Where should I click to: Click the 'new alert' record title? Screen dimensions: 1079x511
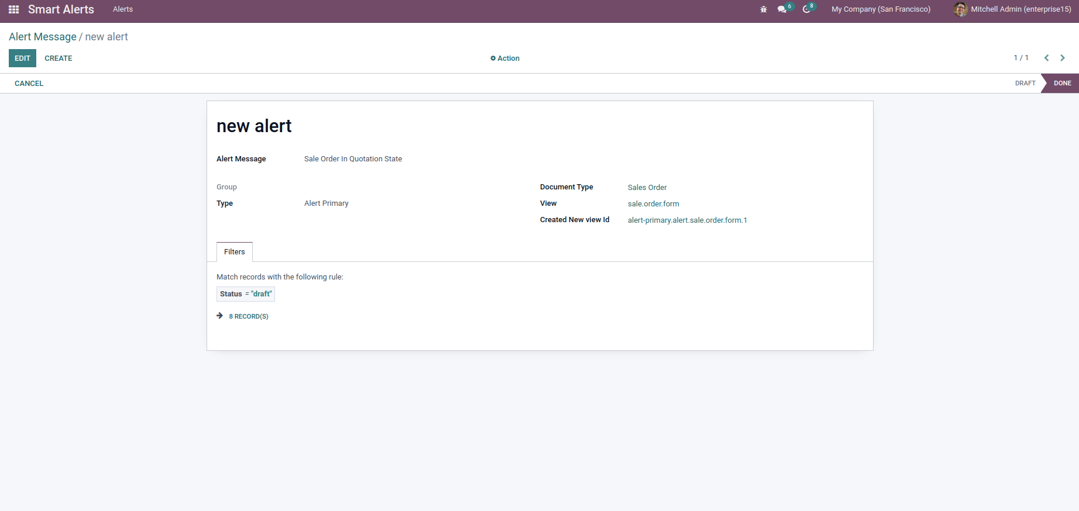[254, 126]
